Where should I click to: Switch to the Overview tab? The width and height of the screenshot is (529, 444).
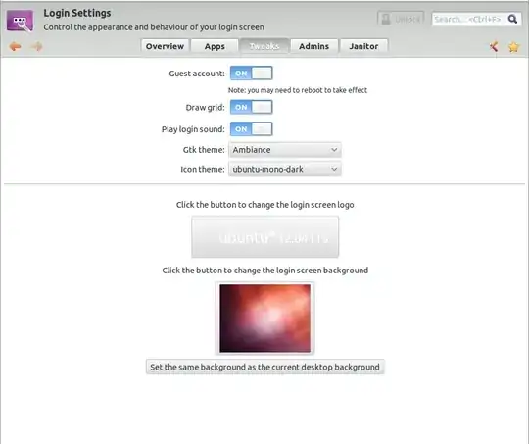[x=165, y=46]
